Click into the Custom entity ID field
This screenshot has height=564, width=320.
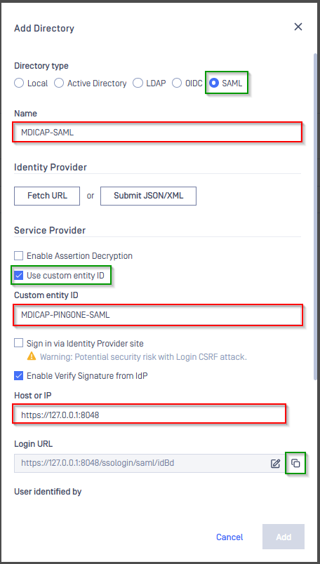[x=157, y=315]
